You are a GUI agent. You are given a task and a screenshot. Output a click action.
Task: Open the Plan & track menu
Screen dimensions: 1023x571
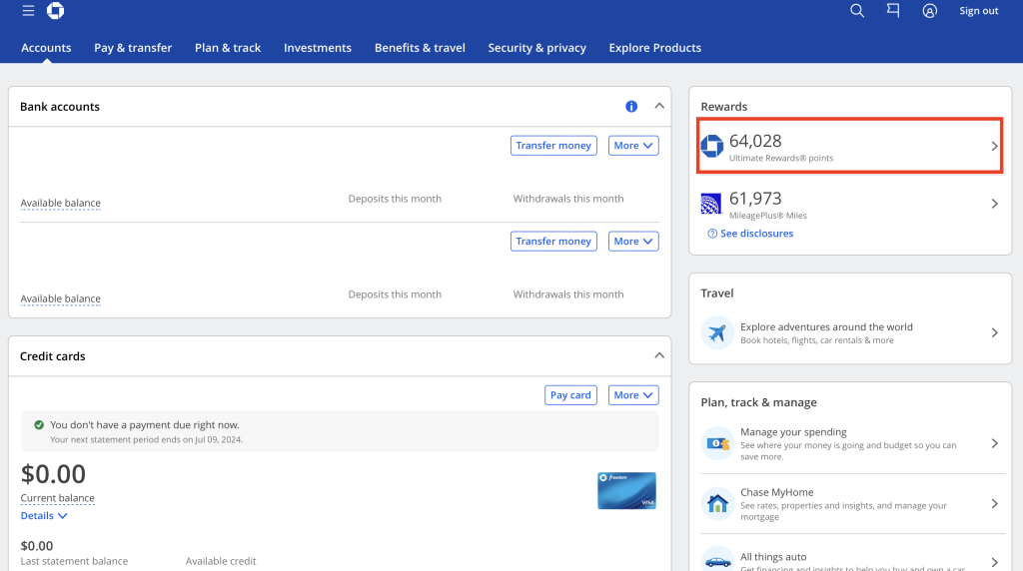(x=228, y=48)
